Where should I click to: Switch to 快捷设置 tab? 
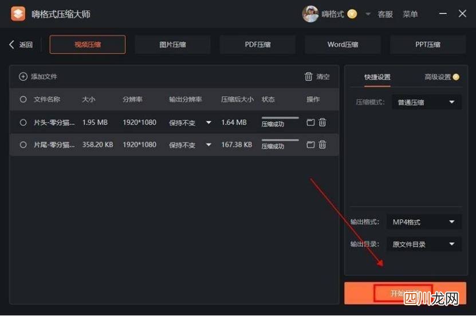pyautogui.click(x=377, y=77)
